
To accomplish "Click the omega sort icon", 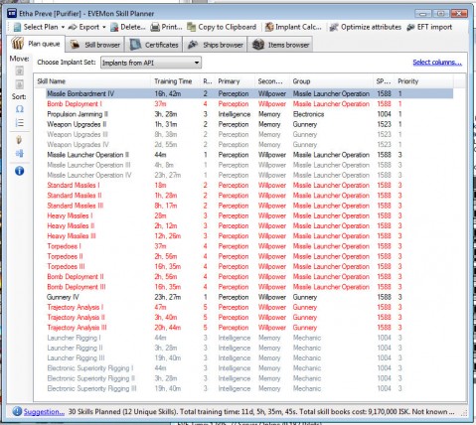I will pyautogui.click(x=20, y=109).
